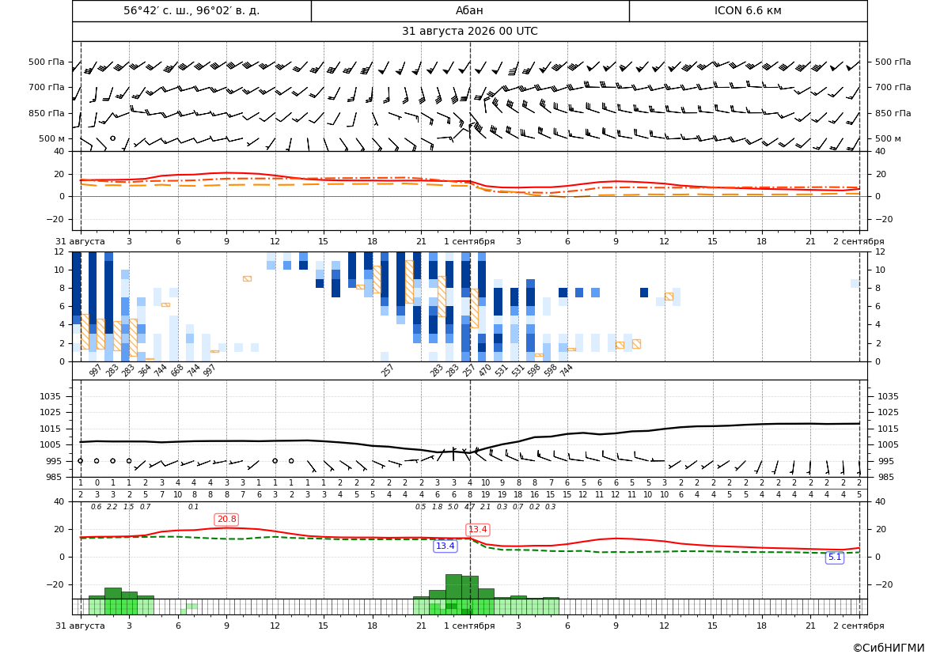Click the 2 сентября label on bottom time axis

859,626
